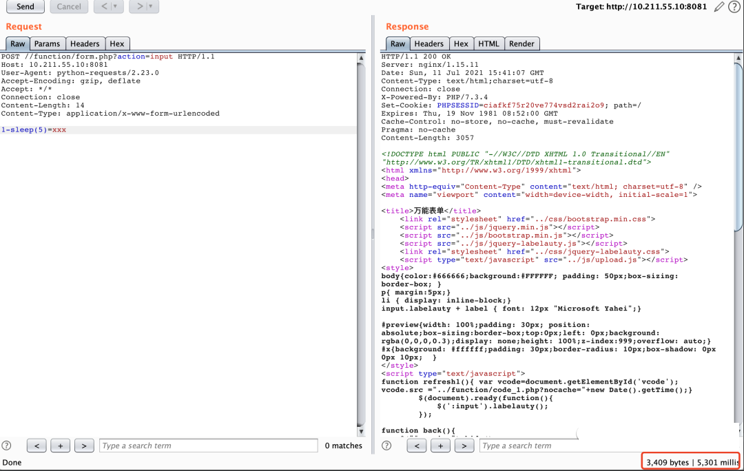The height and width of the screenshot is (471, 744).
Task: Click the request pane scroll-up arrow
Action: 361,58
